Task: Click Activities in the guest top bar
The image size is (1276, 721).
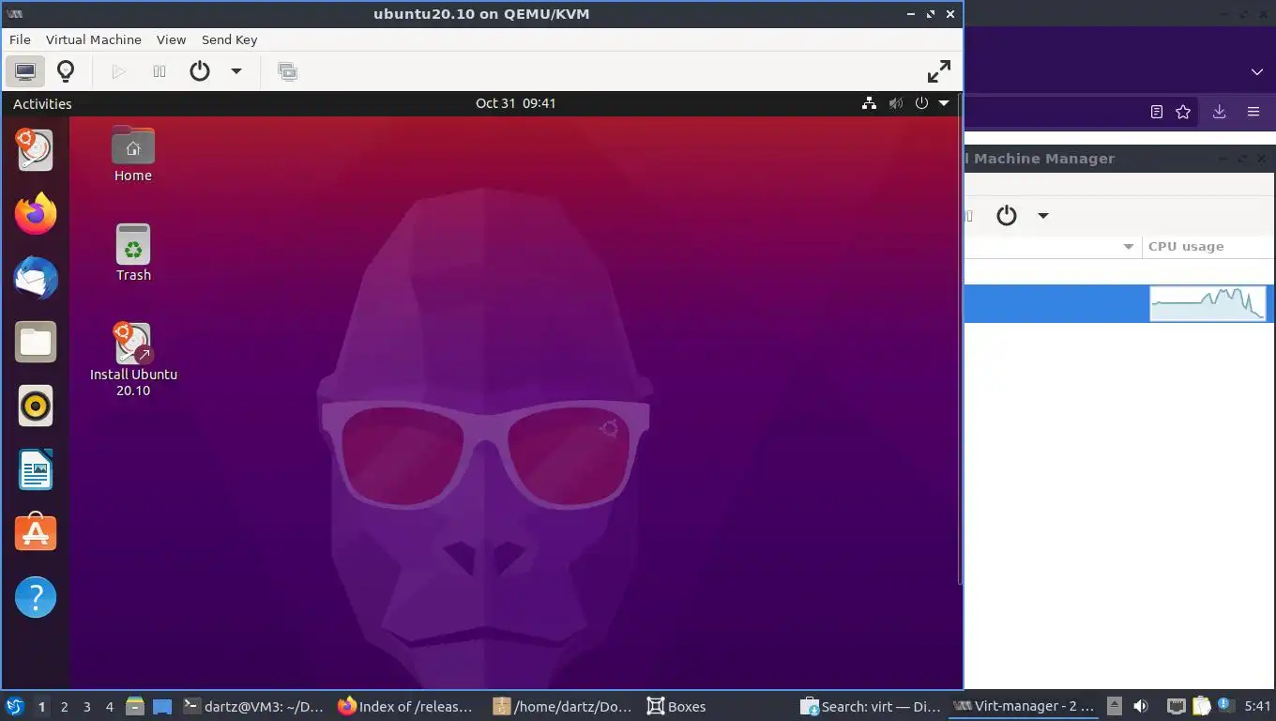Action: [x=42, y=103]
